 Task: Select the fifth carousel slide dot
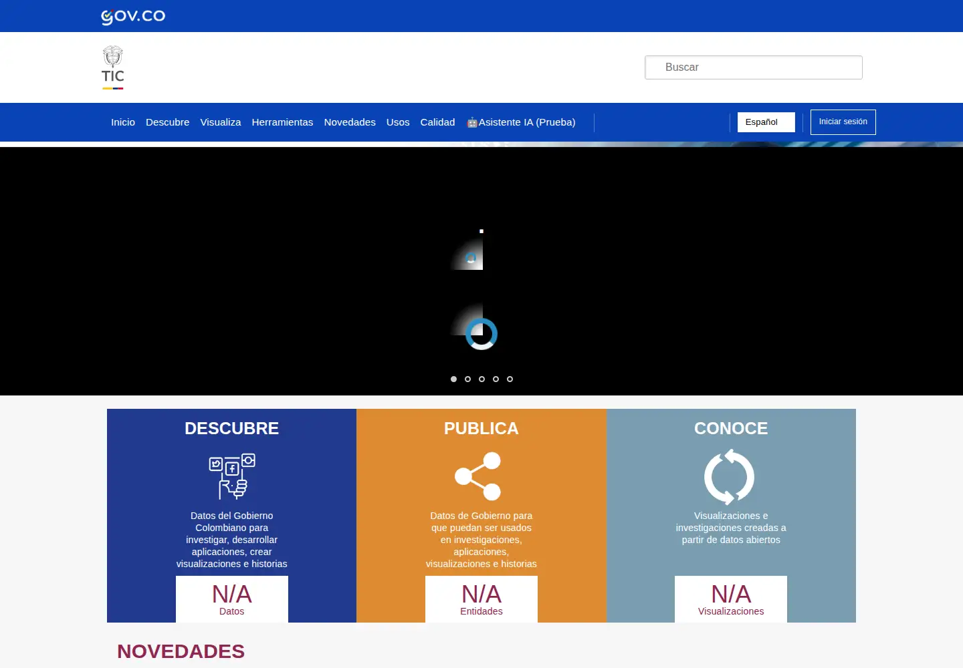tap(510, 379)
